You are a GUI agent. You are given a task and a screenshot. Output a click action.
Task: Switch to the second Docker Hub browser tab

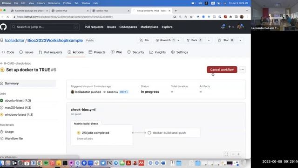coord(111,11)
